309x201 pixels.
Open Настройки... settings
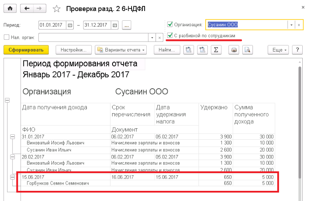pos(73,50)
